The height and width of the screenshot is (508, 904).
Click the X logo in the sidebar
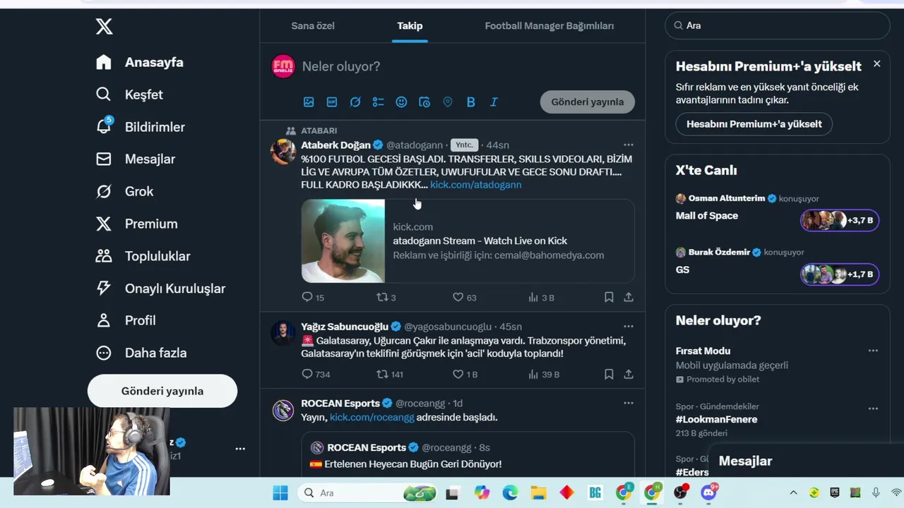click(104, 27)
